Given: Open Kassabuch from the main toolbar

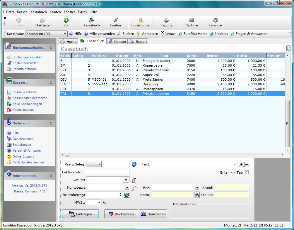Looking at the screenshot, I should pyautogui.click(x=91, y=22).
